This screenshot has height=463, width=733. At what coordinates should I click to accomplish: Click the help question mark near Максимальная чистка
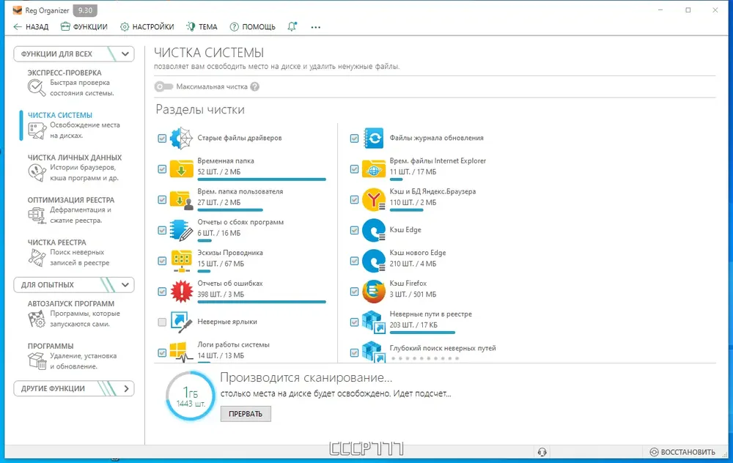[255, 86]
